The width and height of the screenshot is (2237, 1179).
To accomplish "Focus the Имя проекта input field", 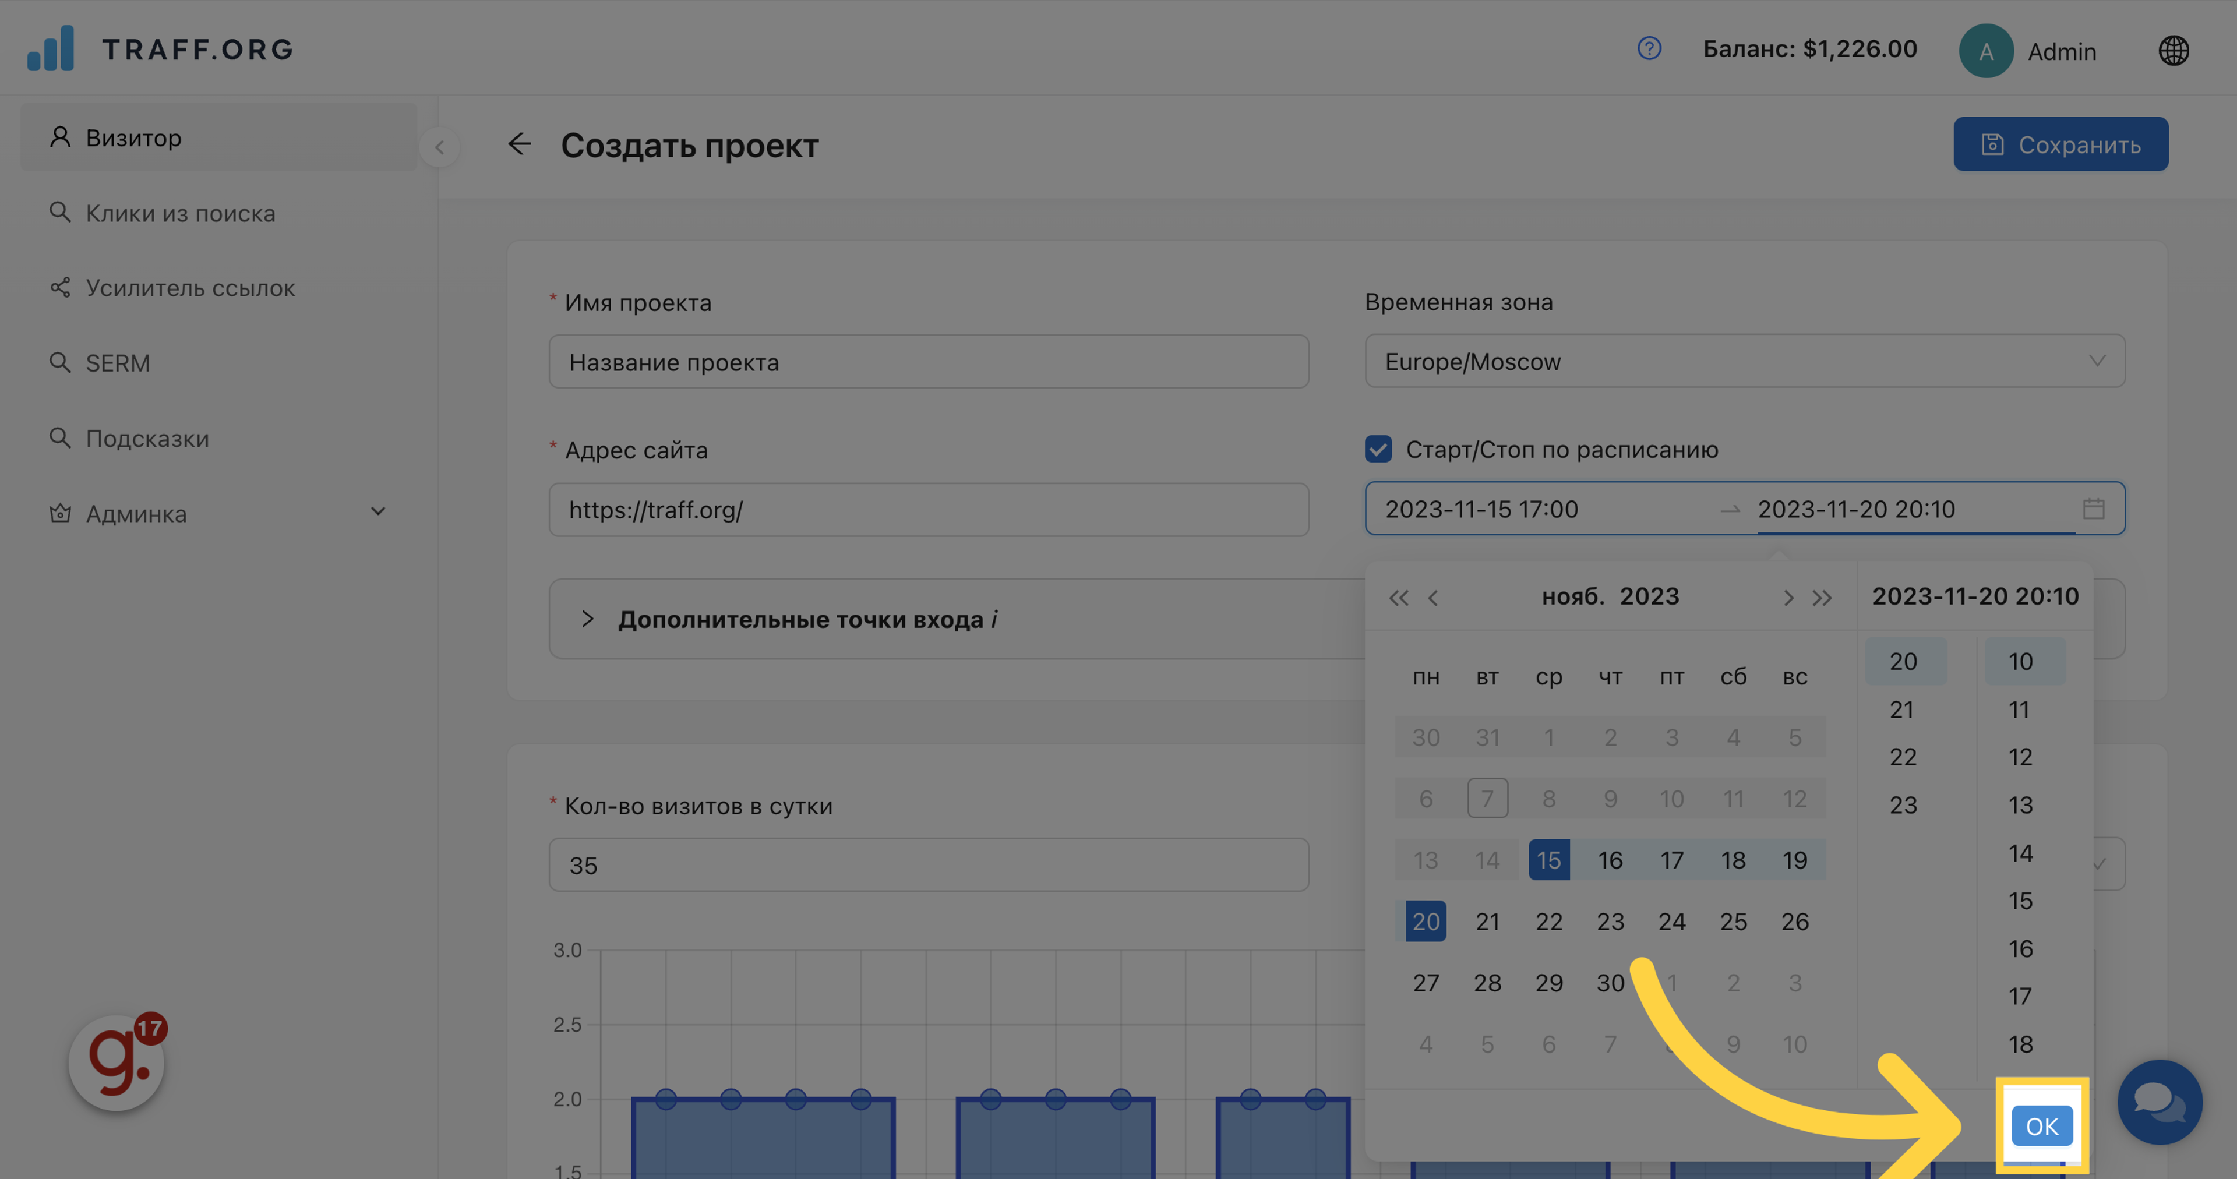I will [929, 362].
